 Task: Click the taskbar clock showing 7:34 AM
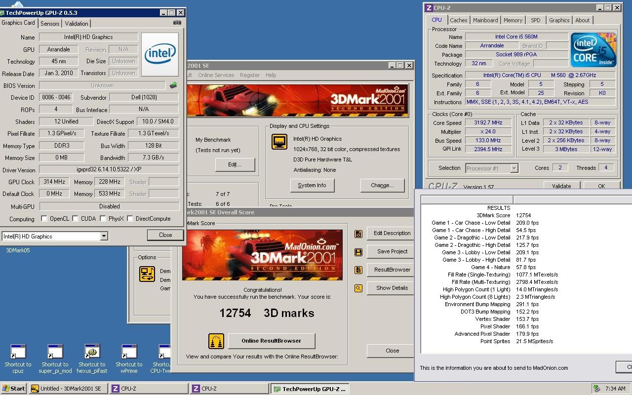(x=615, y=389)
